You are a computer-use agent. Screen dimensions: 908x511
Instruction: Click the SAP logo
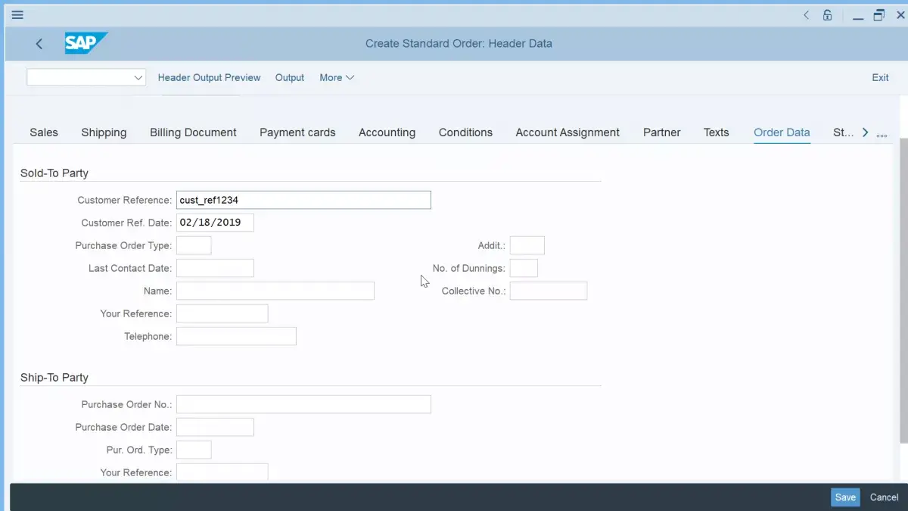(x=86, y=43)
